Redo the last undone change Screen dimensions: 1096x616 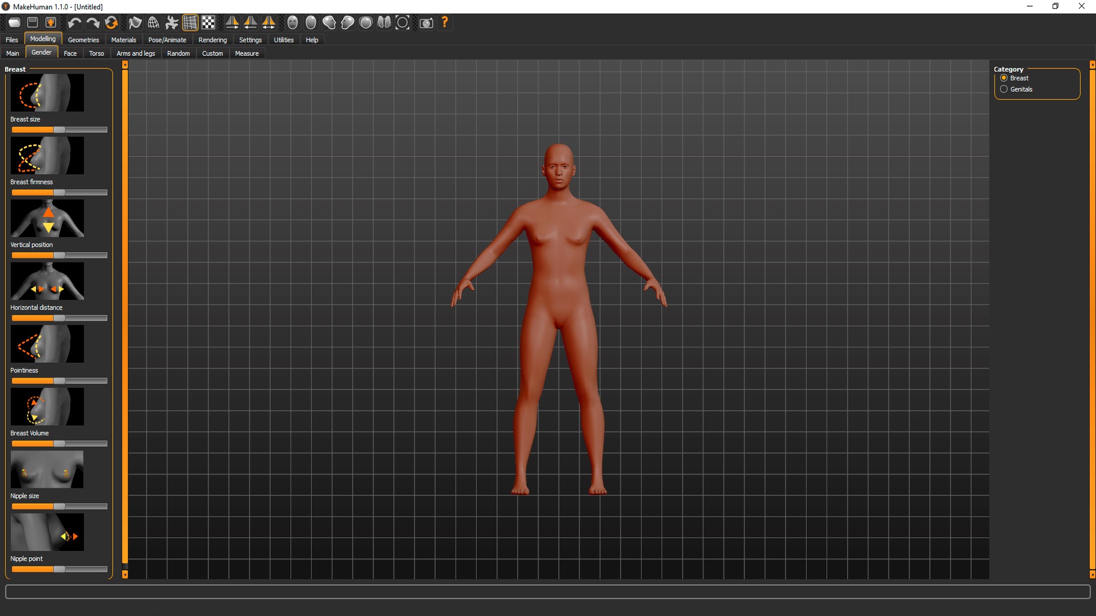(92, 23)
